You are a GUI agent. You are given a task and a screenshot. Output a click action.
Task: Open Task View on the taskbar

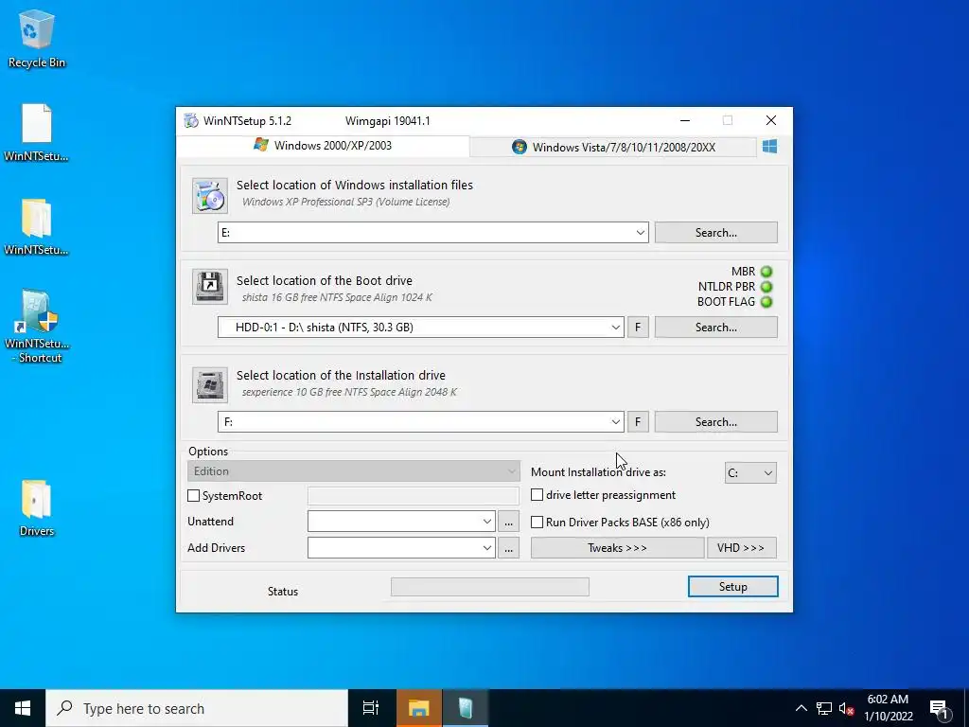pyautogui.click(x=371, y=708)
